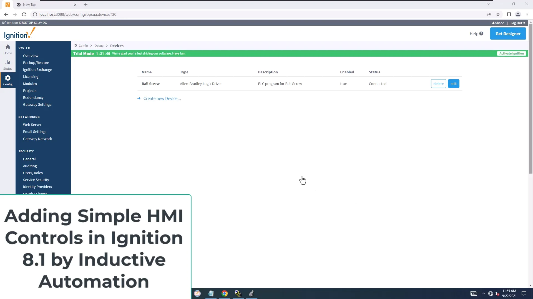Image resolution: width=533 pixels, height=299 pixels.
Task: Open the Modules settings page
Action: tap(30, 83)
